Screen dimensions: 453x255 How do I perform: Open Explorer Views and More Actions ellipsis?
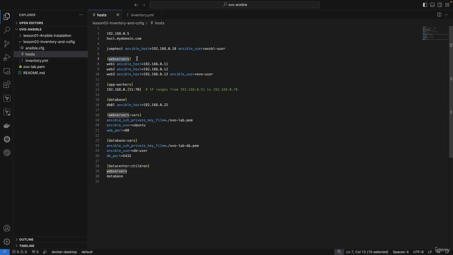coord(81,15)
